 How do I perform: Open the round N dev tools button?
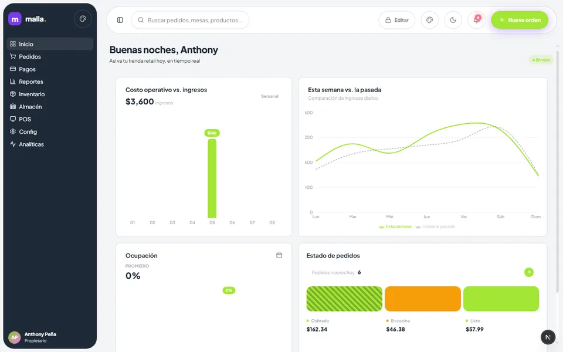[548, 337]
